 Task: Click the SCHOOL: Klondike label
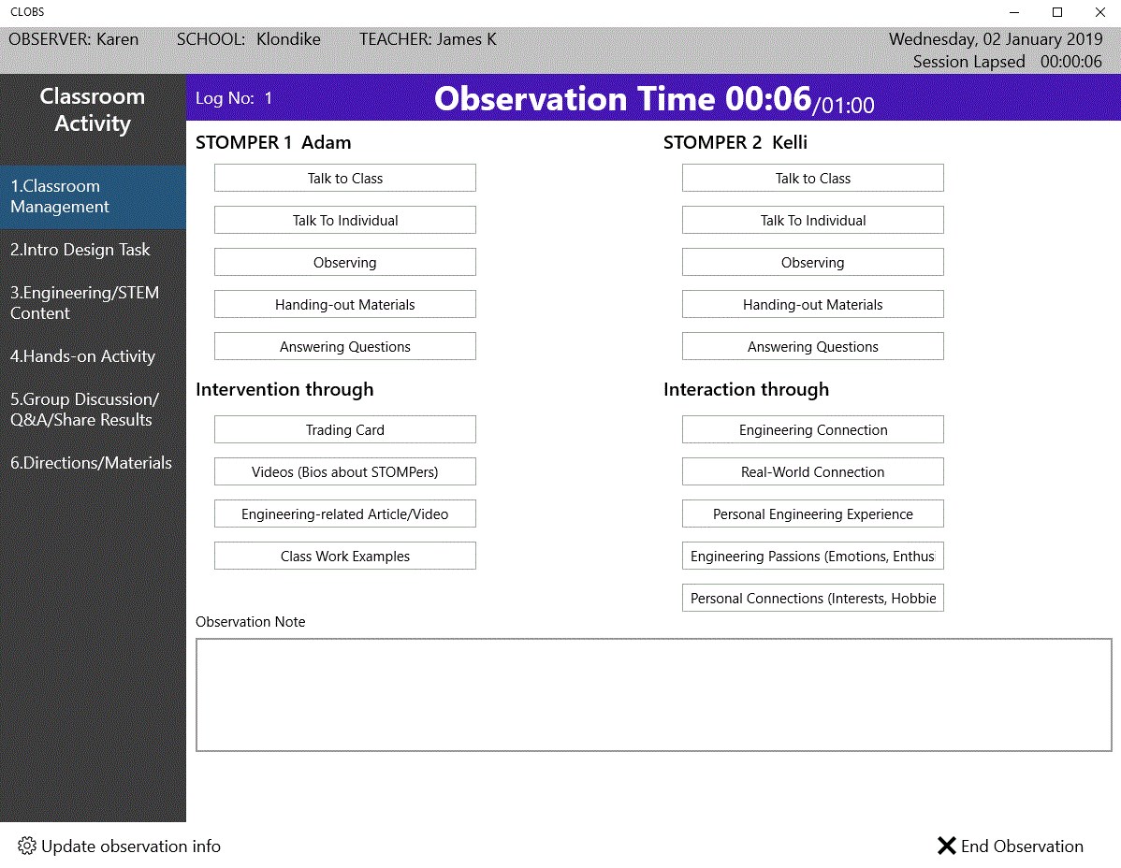[248, 38]
